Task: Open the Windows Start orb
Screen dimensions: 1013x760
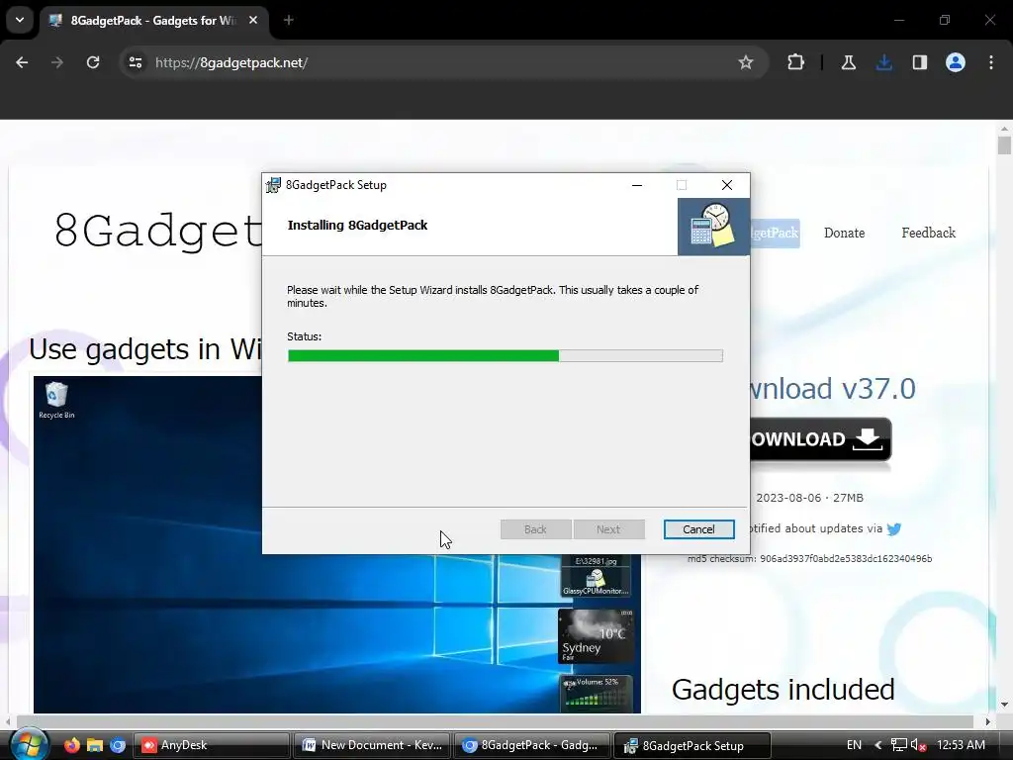Action: [x=29, y=745]
